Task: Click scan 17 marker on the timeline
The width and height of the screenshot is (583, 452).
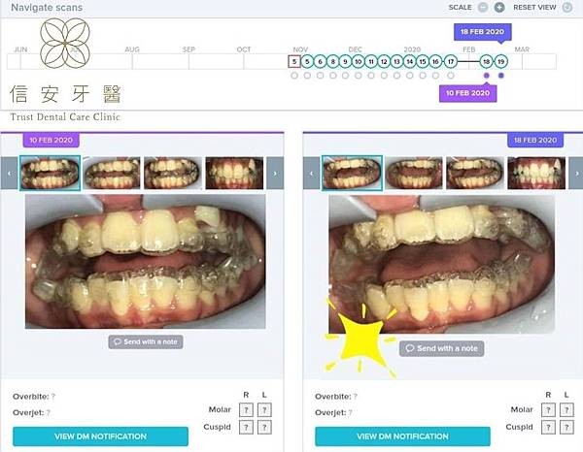Action: coord(450,61)
